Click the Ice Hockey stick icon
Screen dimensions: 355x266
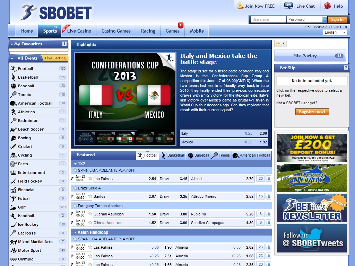coord(14,224)
